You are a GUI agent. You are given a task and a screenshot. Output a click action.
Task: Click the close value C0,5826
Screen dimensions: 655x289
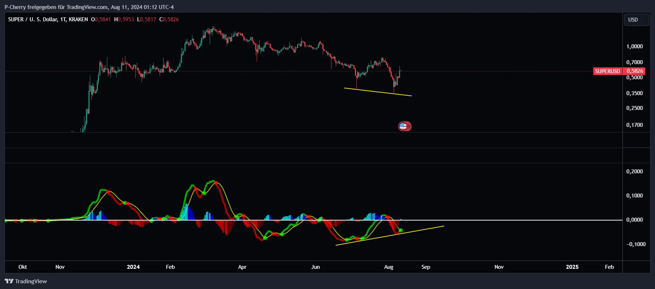pyautogui.click(x=169, y=19)
